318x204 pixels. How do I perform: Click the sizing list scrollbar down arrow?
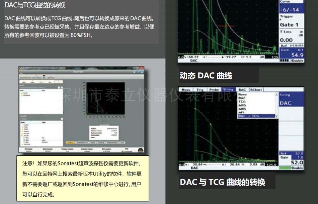pyautogui.click(x=276, y=116)
